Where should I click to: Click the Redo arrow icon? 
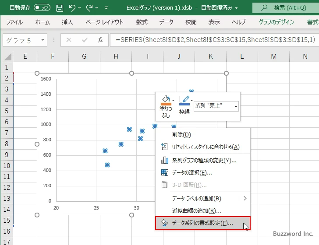click(x=89, y=8)
